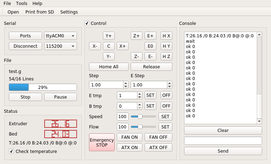
Task: Home the Z axis (H Z)
Action: click(166, 57)
